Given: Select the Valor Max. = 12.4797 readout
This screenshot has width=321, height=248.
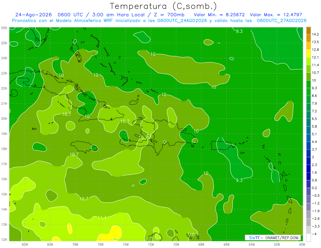Looking at the screenshot, I should click(276, 15).
